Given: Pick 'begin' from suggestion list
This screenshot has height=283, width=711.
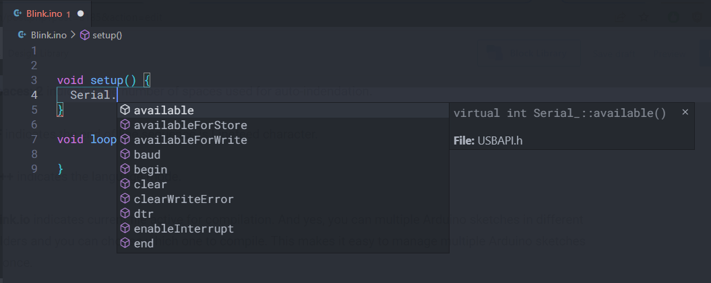Looking at the screenshot, I should [283, 169].
